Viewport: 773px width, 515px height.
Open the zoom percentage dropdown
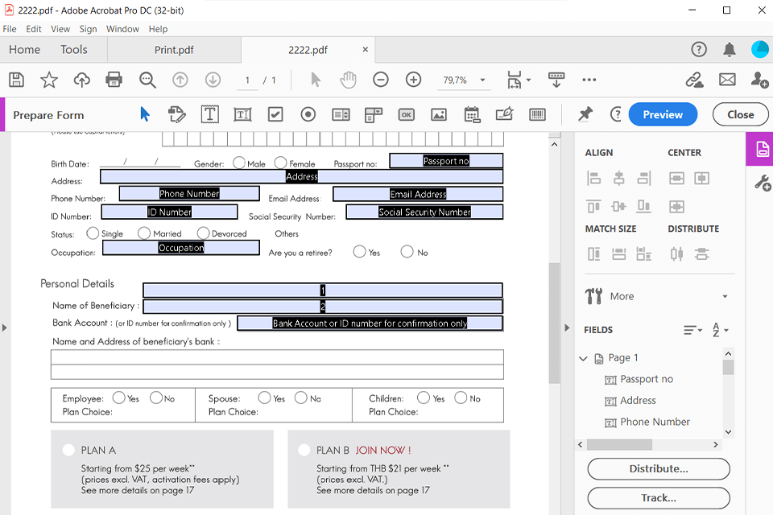click(x=482, y=80)
